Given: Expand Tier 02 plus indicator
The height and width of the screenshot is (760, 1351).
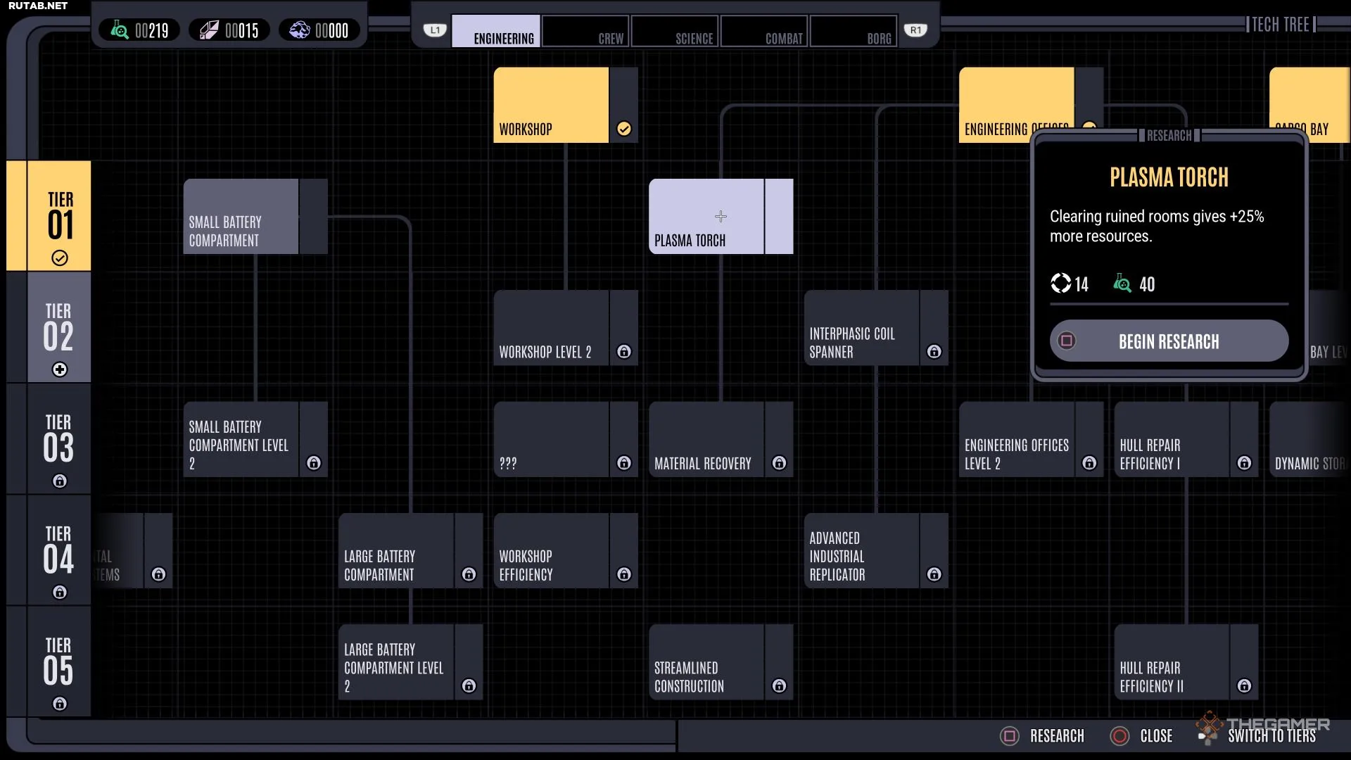Looking at the screenshot, I should tap(60, 369).
